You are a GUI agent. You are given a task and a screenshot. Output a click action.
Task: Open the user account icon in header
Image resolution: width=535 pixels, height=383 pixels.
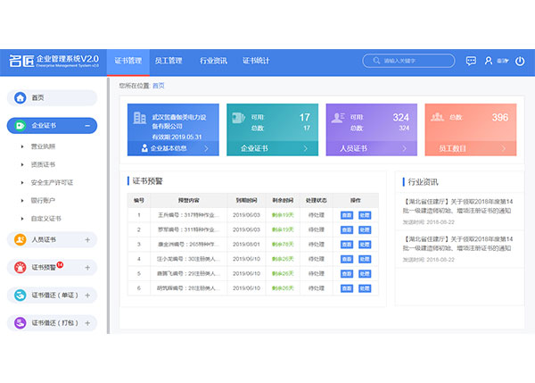pos(489,61)
